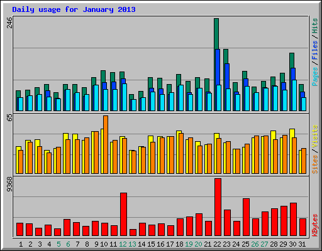
Task: Click day label 10 on the x-axis
Action: pyautogui.click(x=104, y=244)
